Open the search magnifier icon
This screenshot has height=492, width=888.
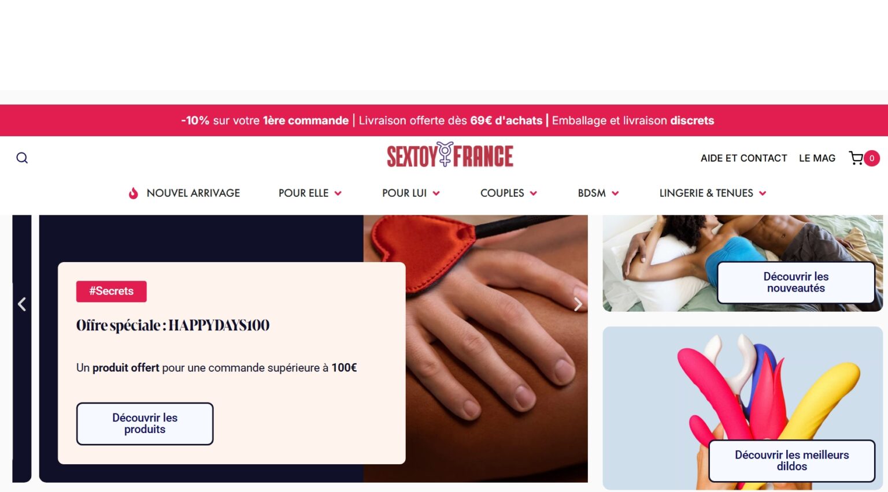coord(22,158)
